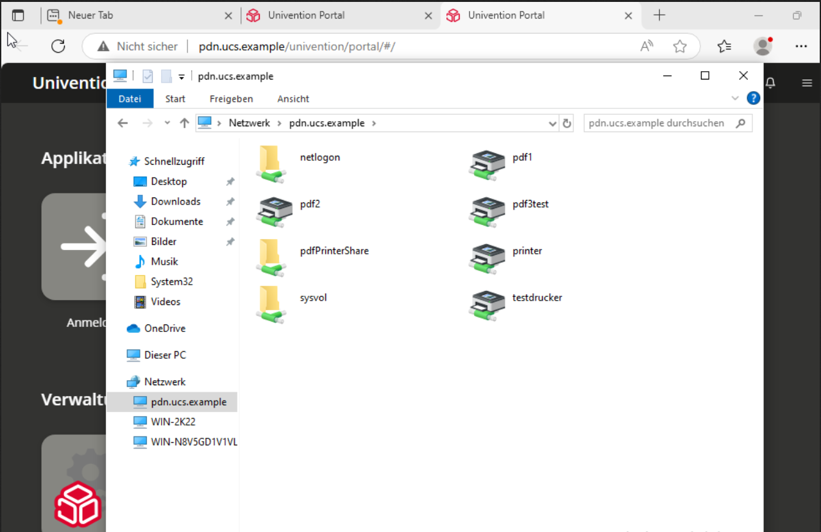
Task: Open the Univention portal hamburger menu
Action: point(807,83)
